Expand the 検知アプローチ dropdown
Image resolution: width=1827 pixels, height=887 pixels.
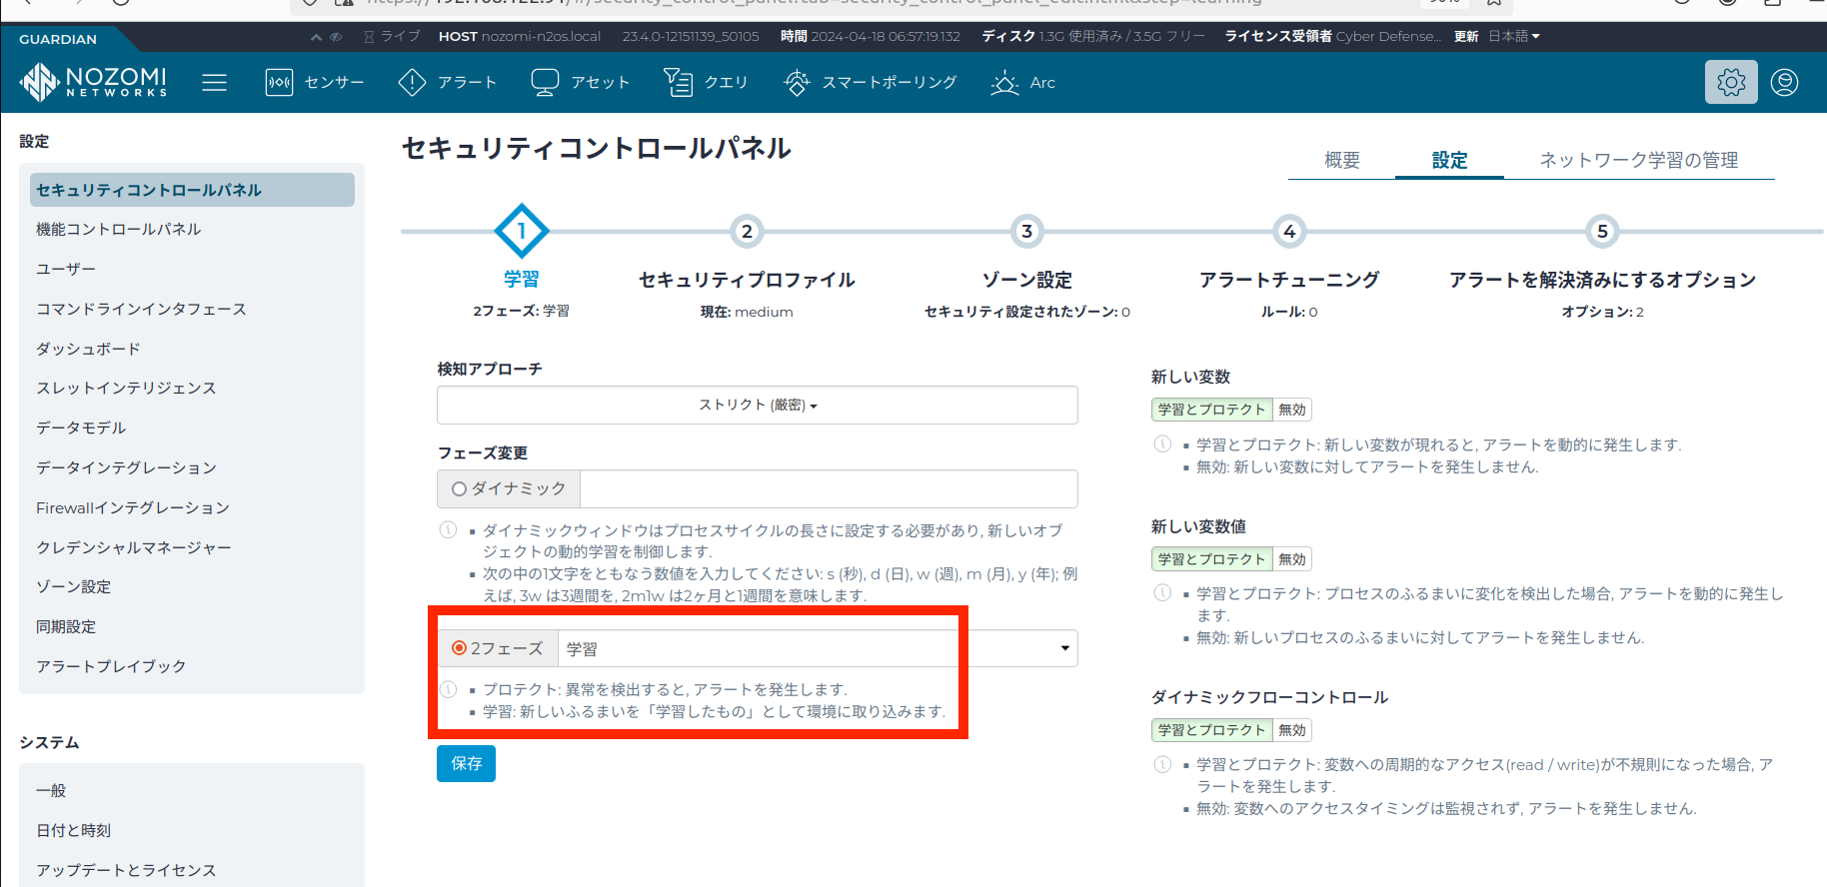(757, 406)
